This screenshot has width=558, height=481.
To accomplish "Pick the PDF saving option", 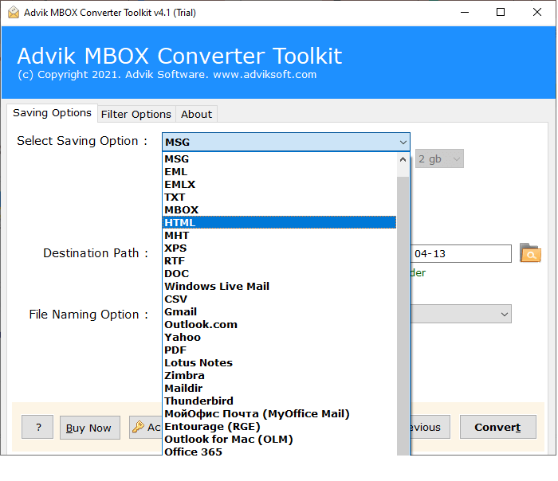I will pyautogui.click(x=279, y=350).
